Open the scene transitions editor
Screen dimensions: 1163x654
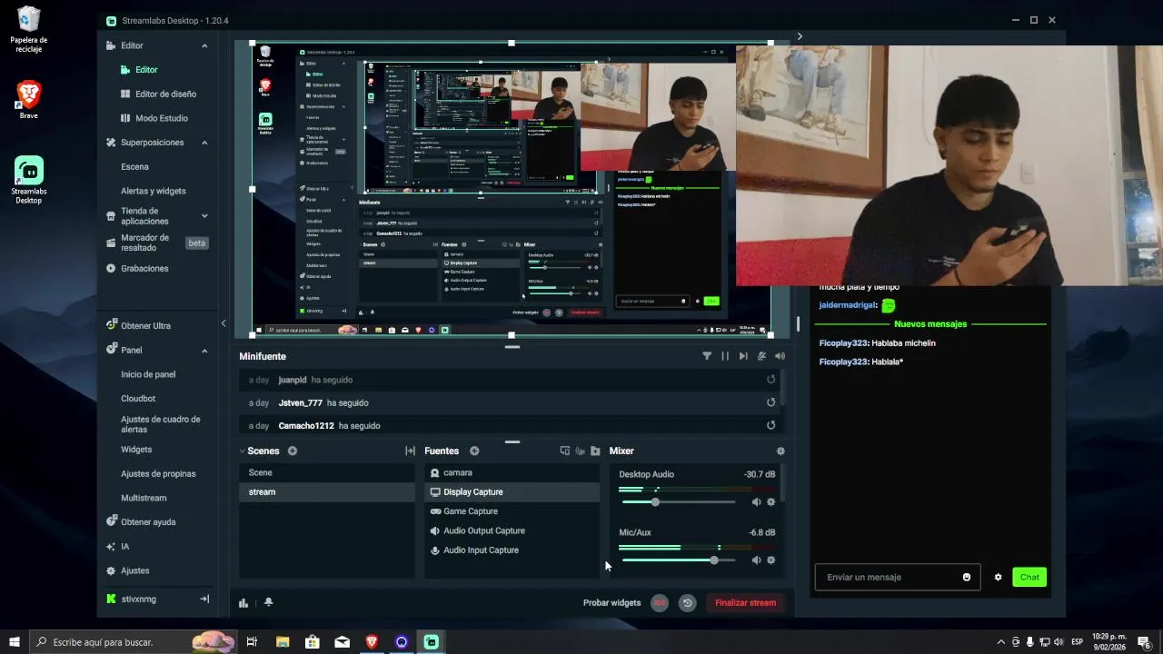point(410,451)
